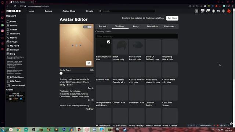Follow the Scale link under Body
Screen dimensions: 235x132
70,85
